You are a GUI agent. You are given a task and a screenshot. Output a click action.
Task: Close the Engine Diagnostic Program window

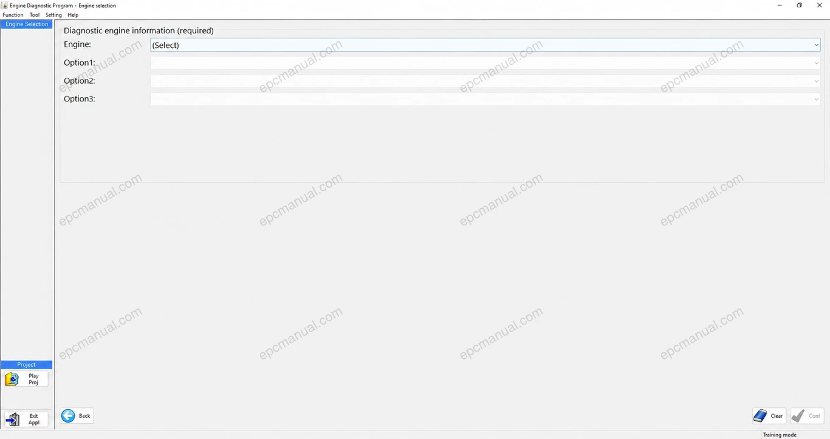(819, 5)
